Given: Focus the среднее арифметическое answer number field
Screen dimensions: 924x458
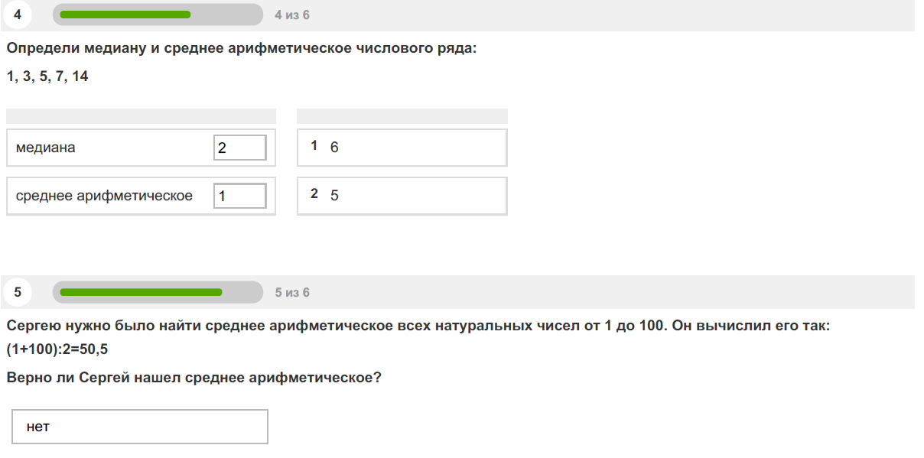Looking at the screenshot, I should pos(240,196).
